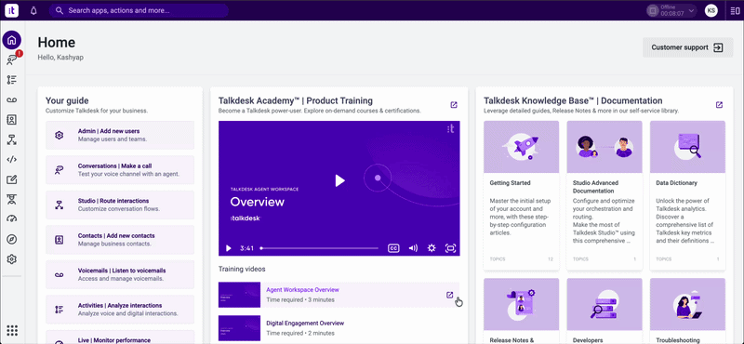Open the compass Explore sidebar icon
The height and width of the screenshot is (344, 744).
coord(12,239)
